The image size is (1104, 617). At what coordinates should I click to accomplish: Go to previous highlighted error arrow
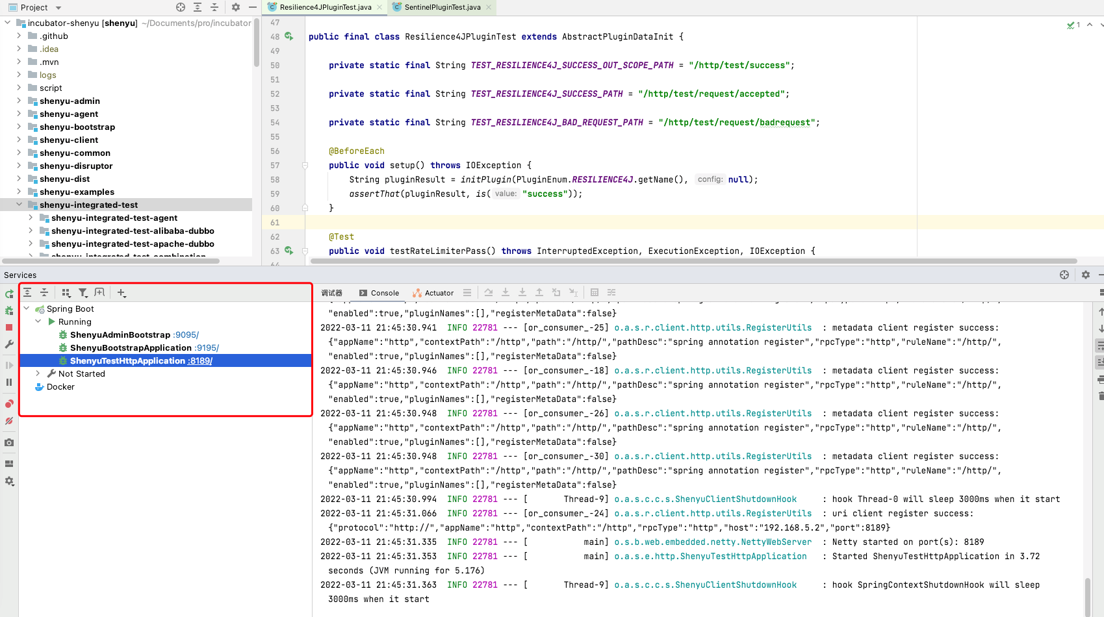click(x=1090, y=25)
